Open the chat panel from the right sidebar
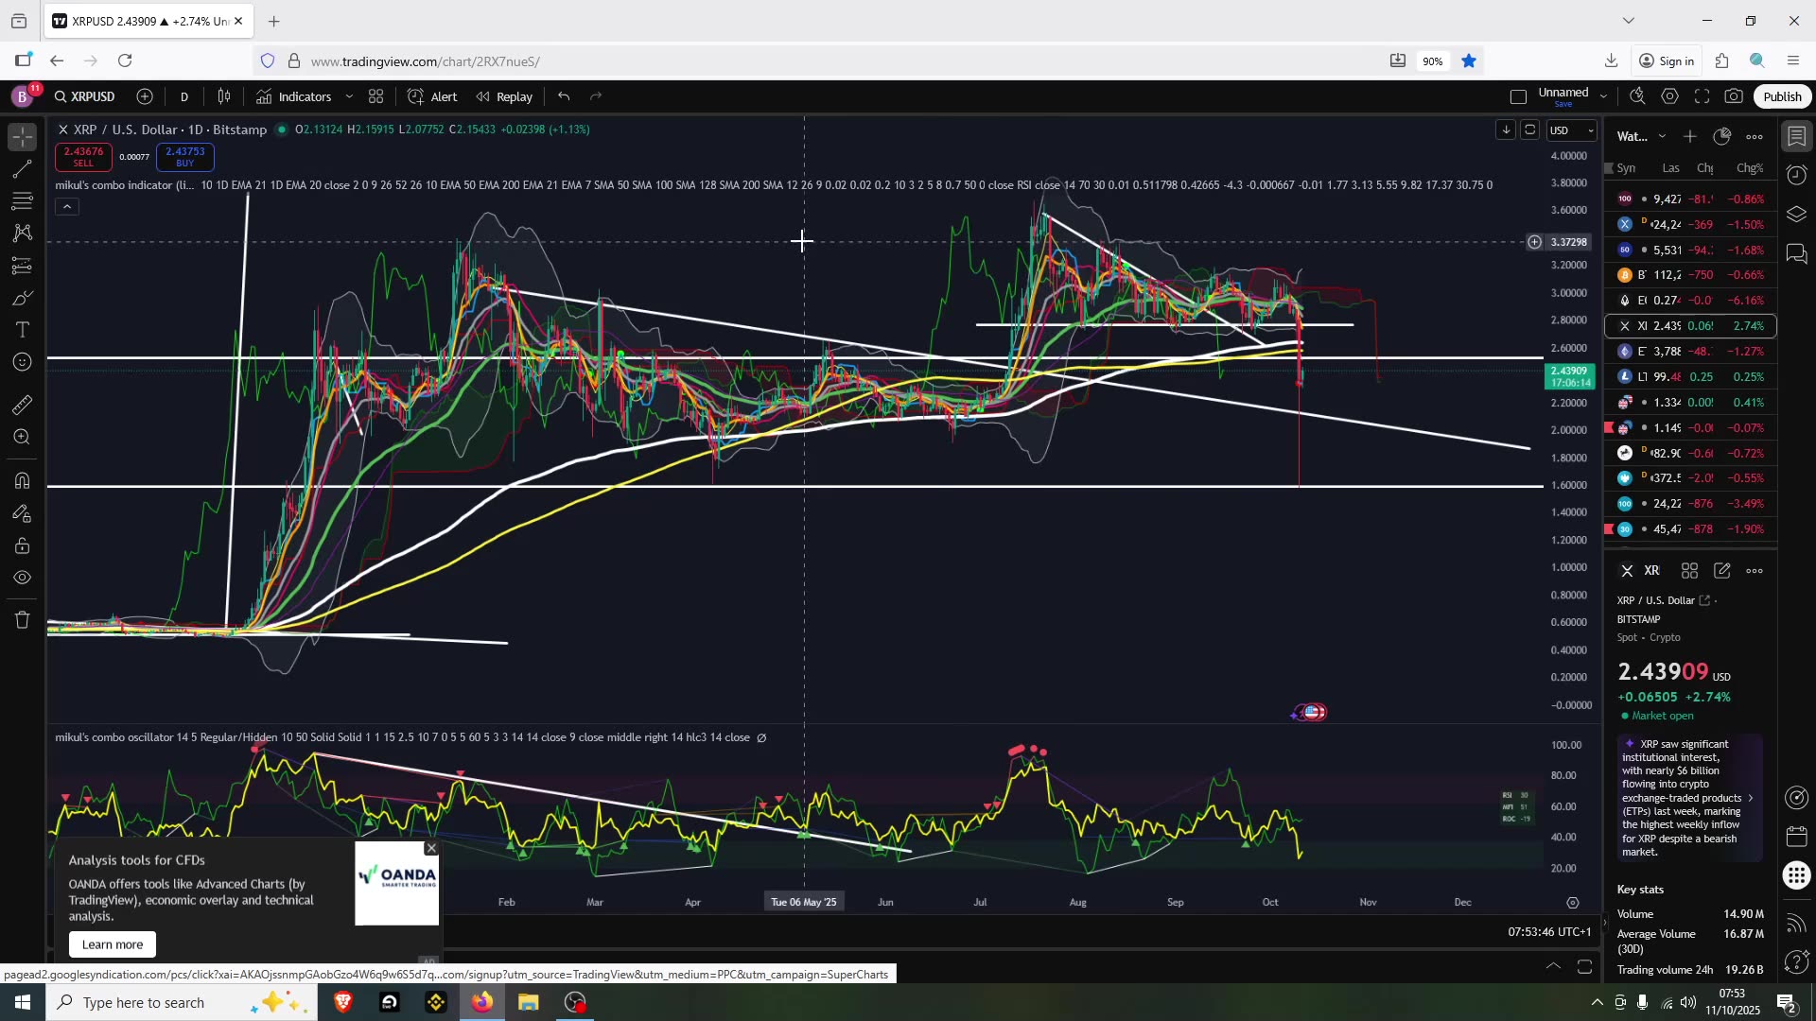 1796,253
